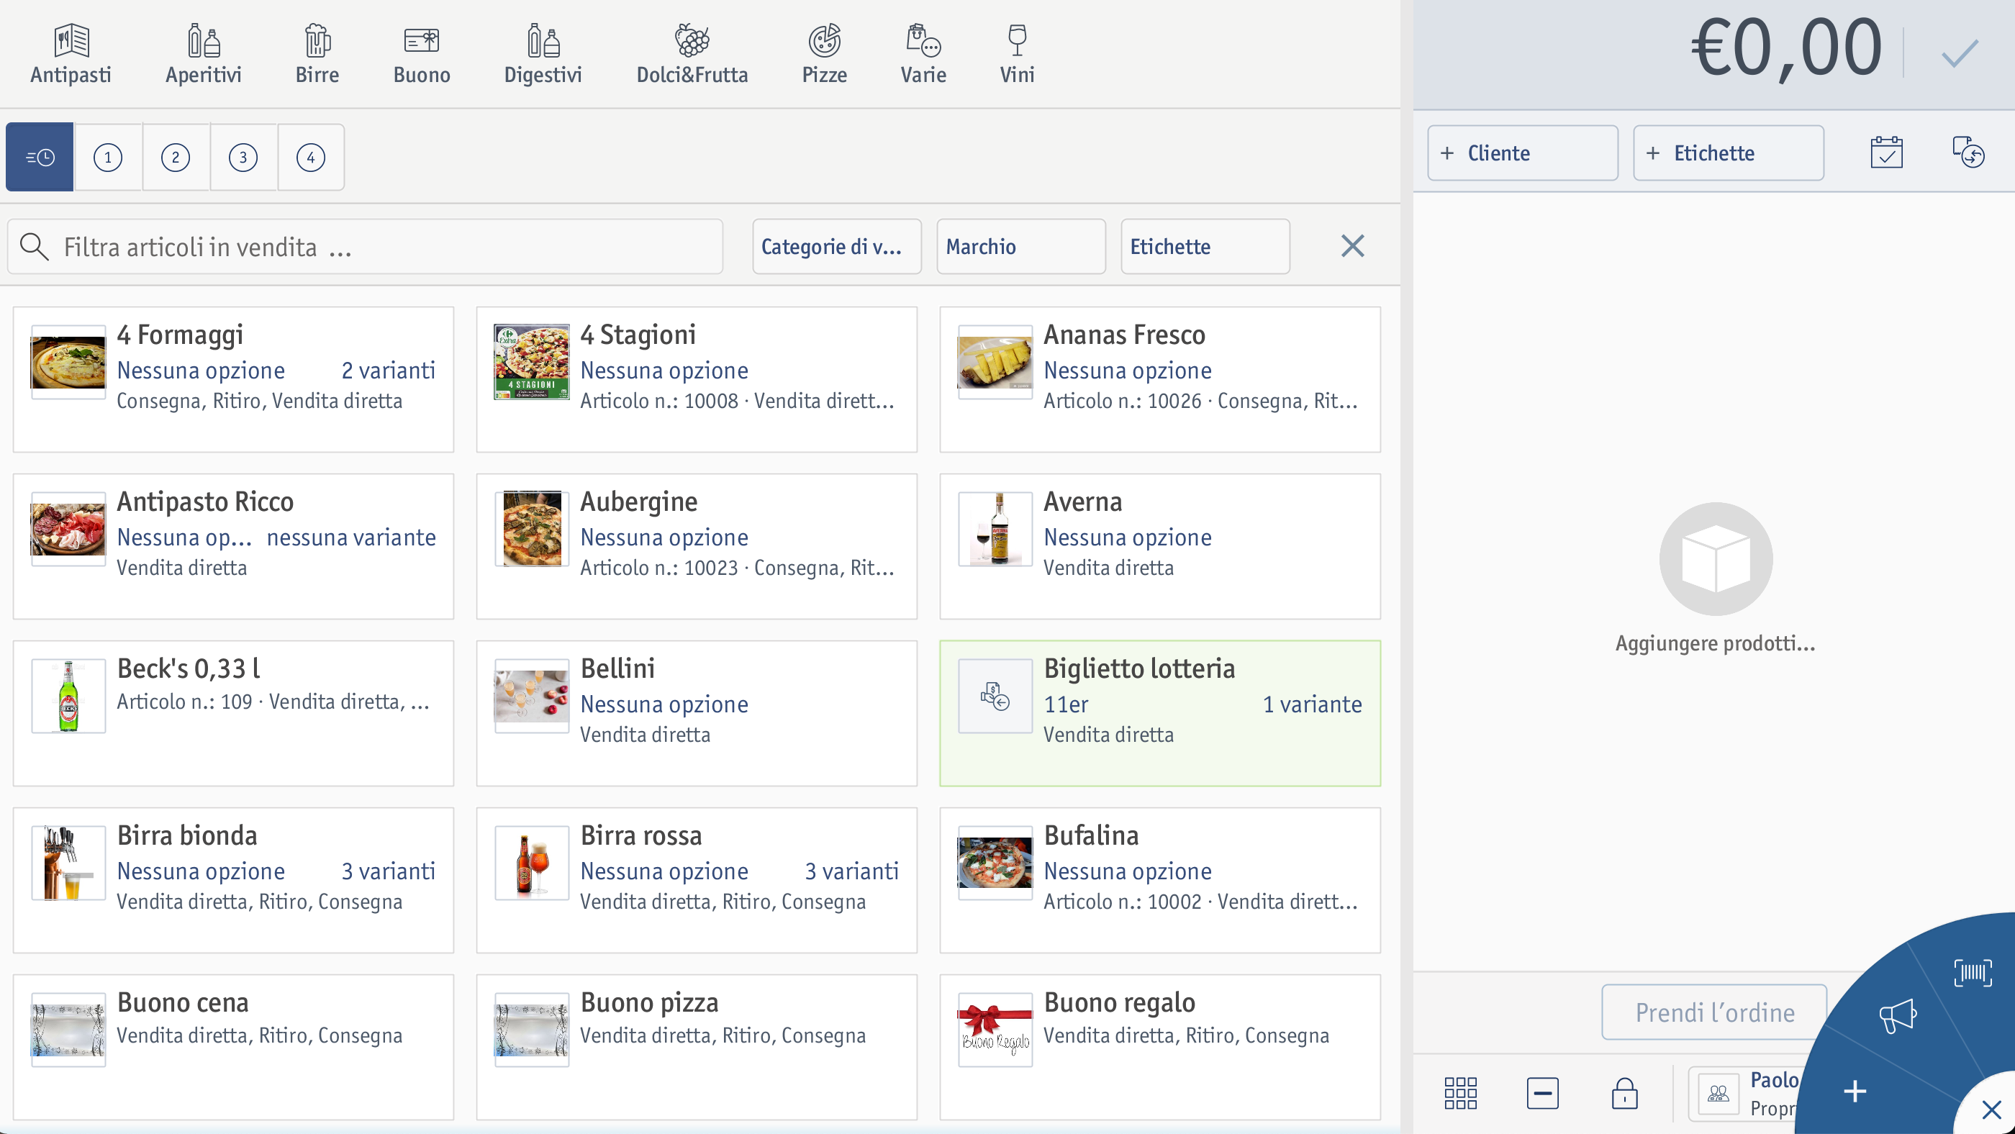Switch to page 2 tab
The width and height of the screenshot is (2015, 1134).
pos(175,157)
